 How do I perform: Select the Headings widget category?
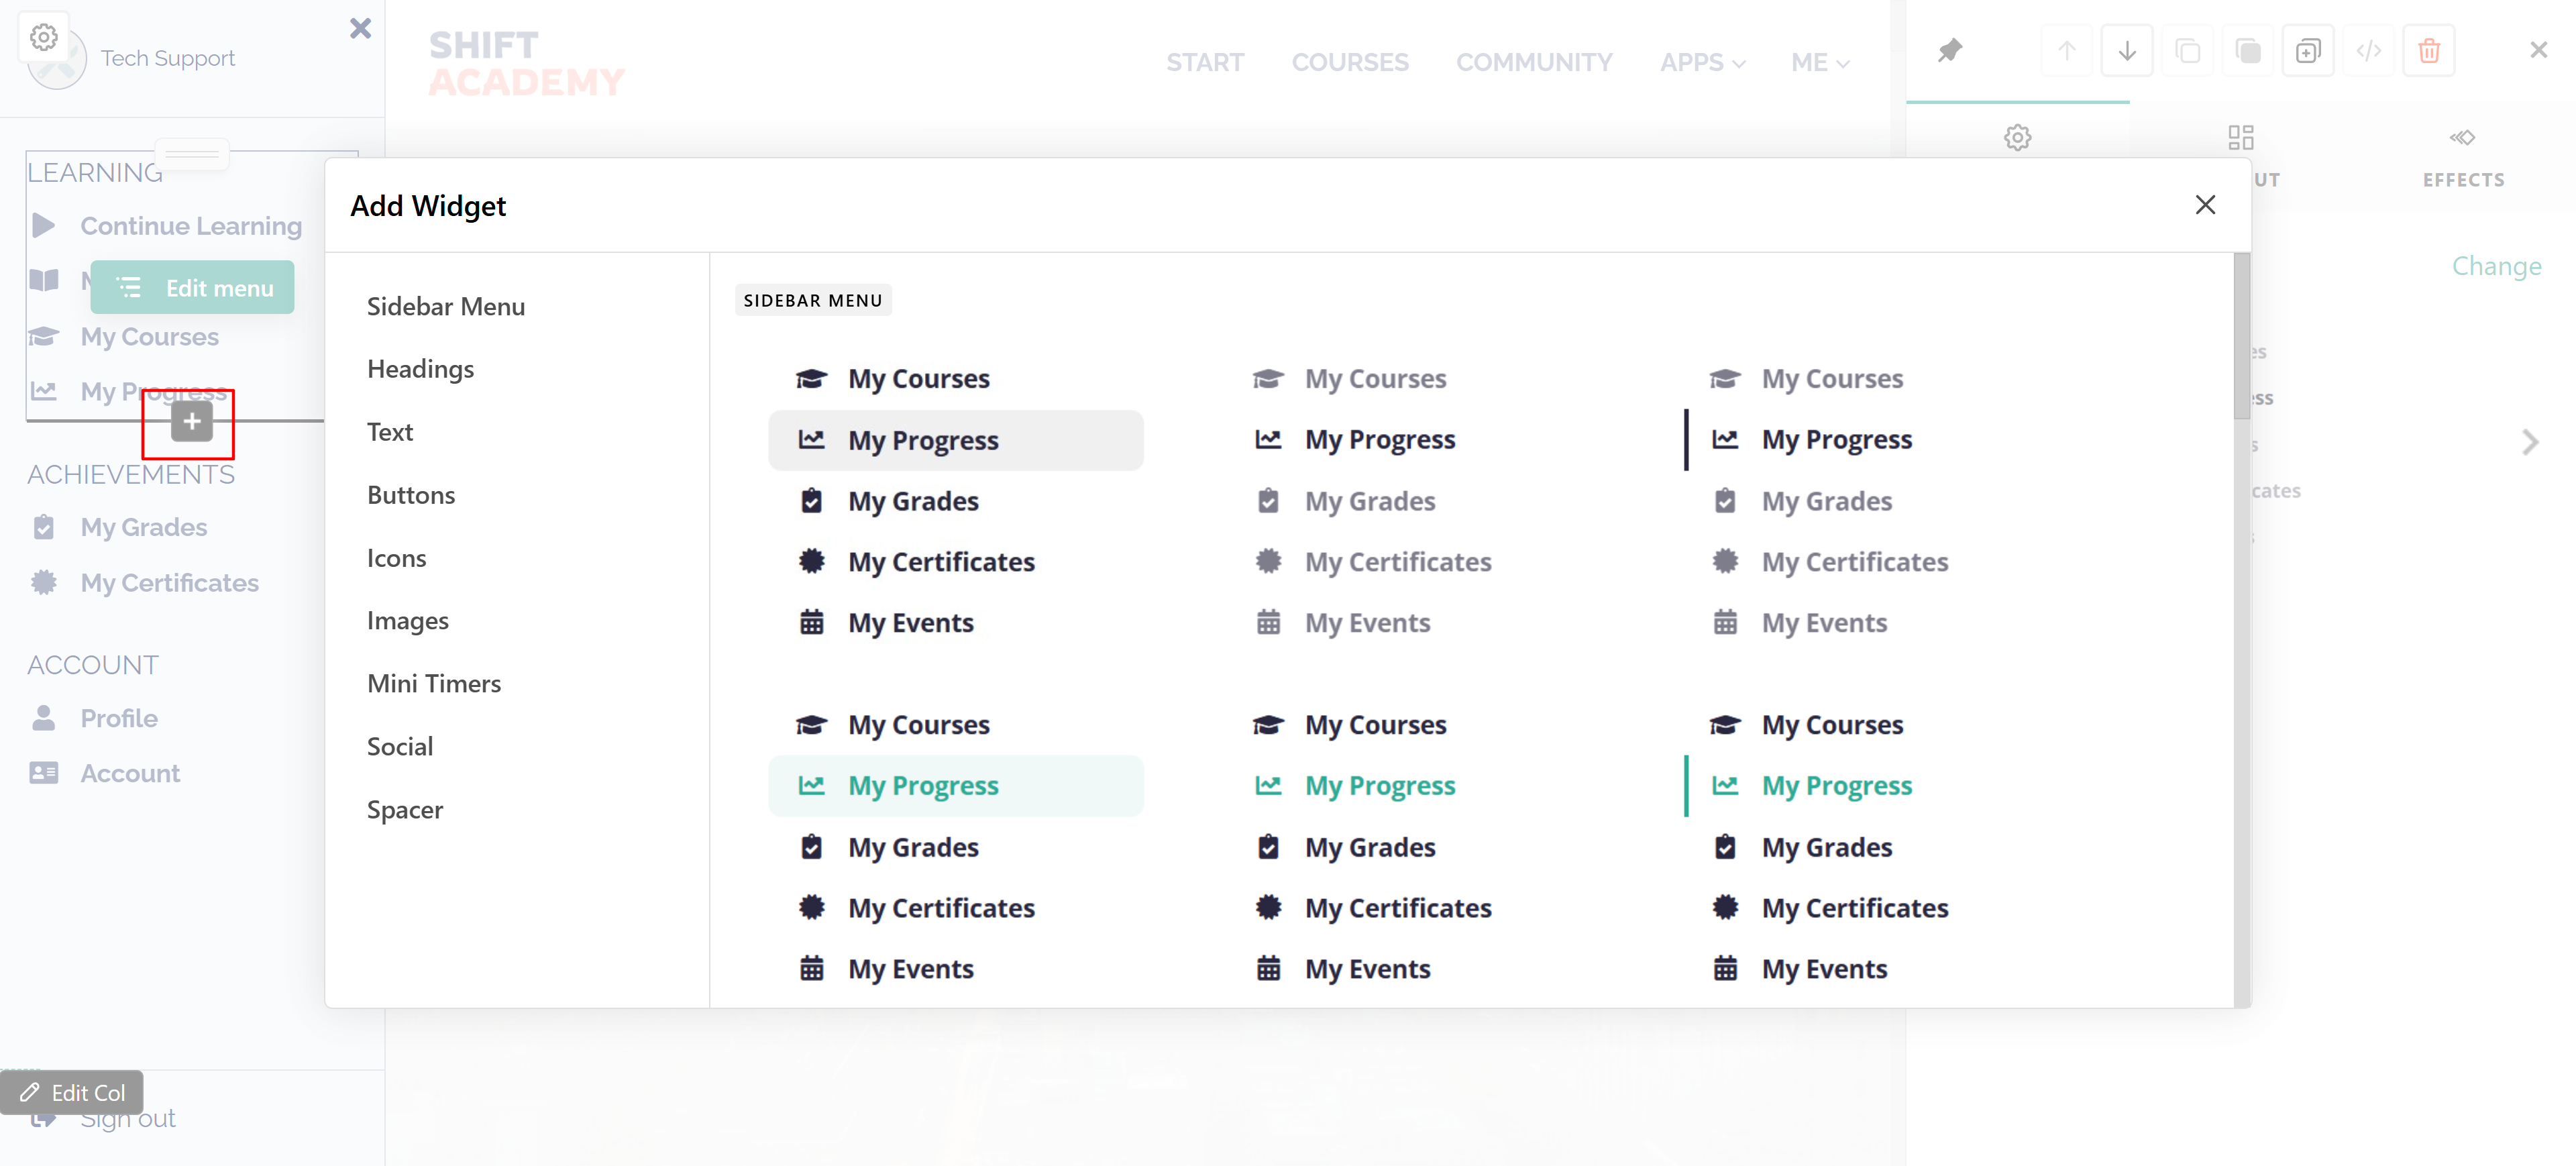(x=421, y=369)
